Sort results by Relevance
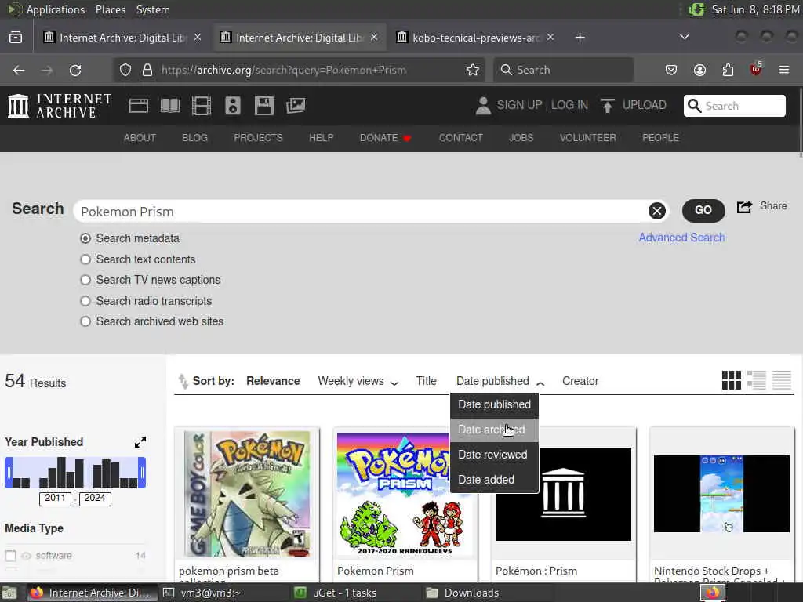Viewport: 803px width, 602px height. (x=273, y=382)
